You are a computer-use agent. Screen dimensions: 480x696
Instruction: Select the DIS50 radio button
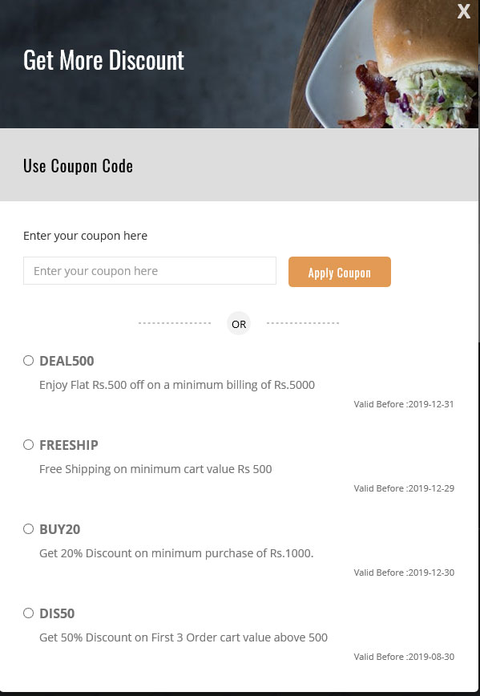tap(28, 613)
